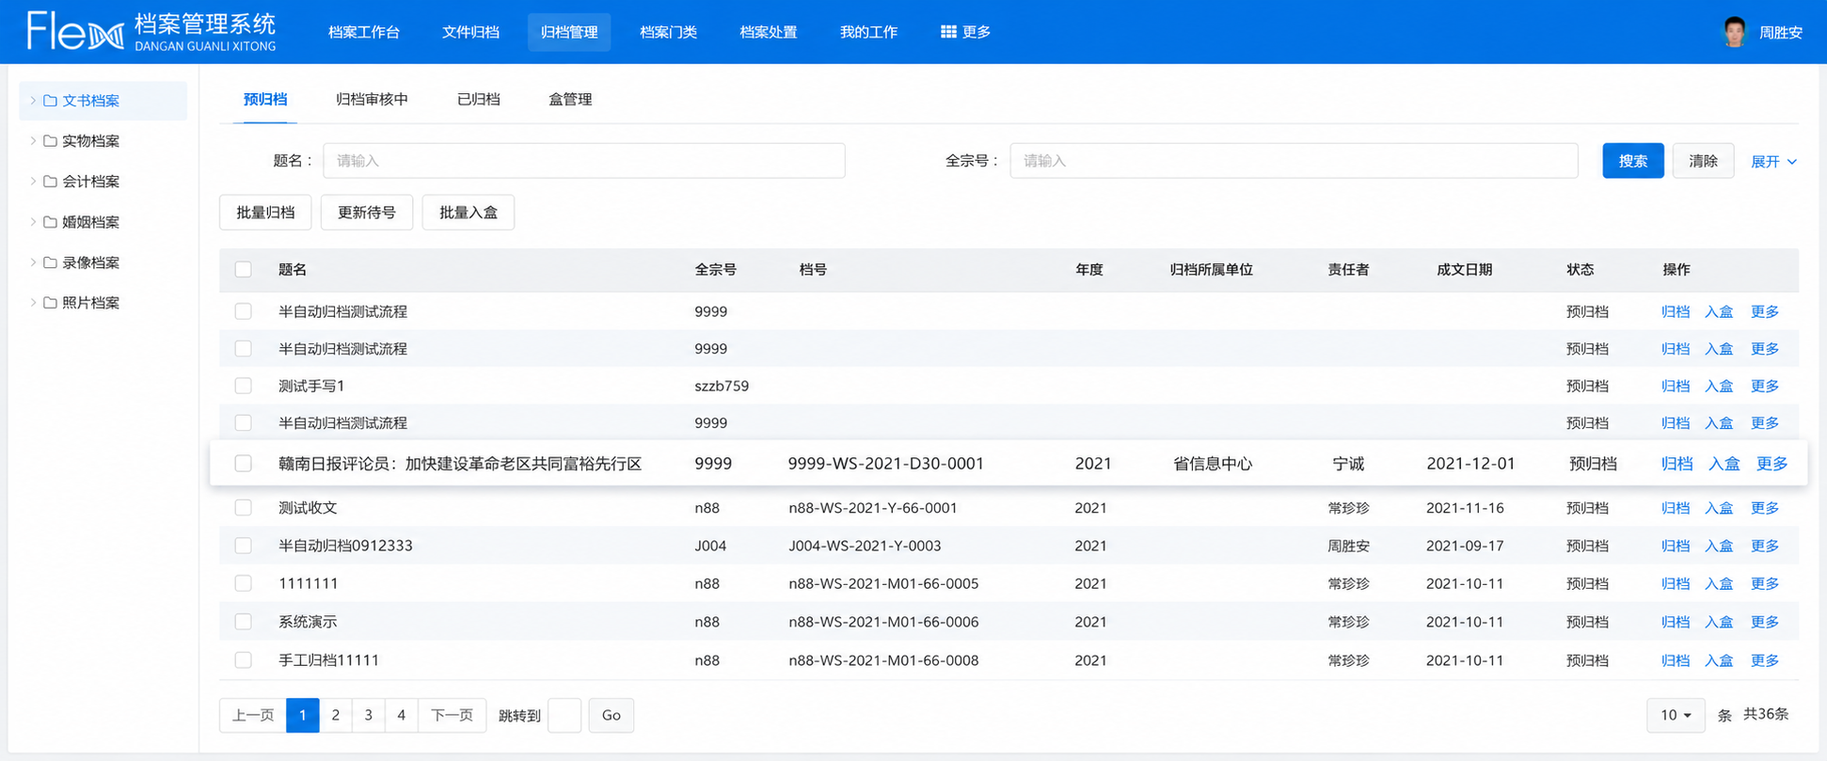This screenshot has height=761, width=1827.
Task: Click the 下一页 pagination button
Action: [452, 715]
